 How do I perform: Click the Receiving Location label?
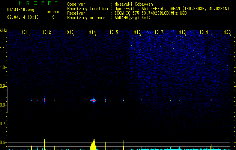87,9
